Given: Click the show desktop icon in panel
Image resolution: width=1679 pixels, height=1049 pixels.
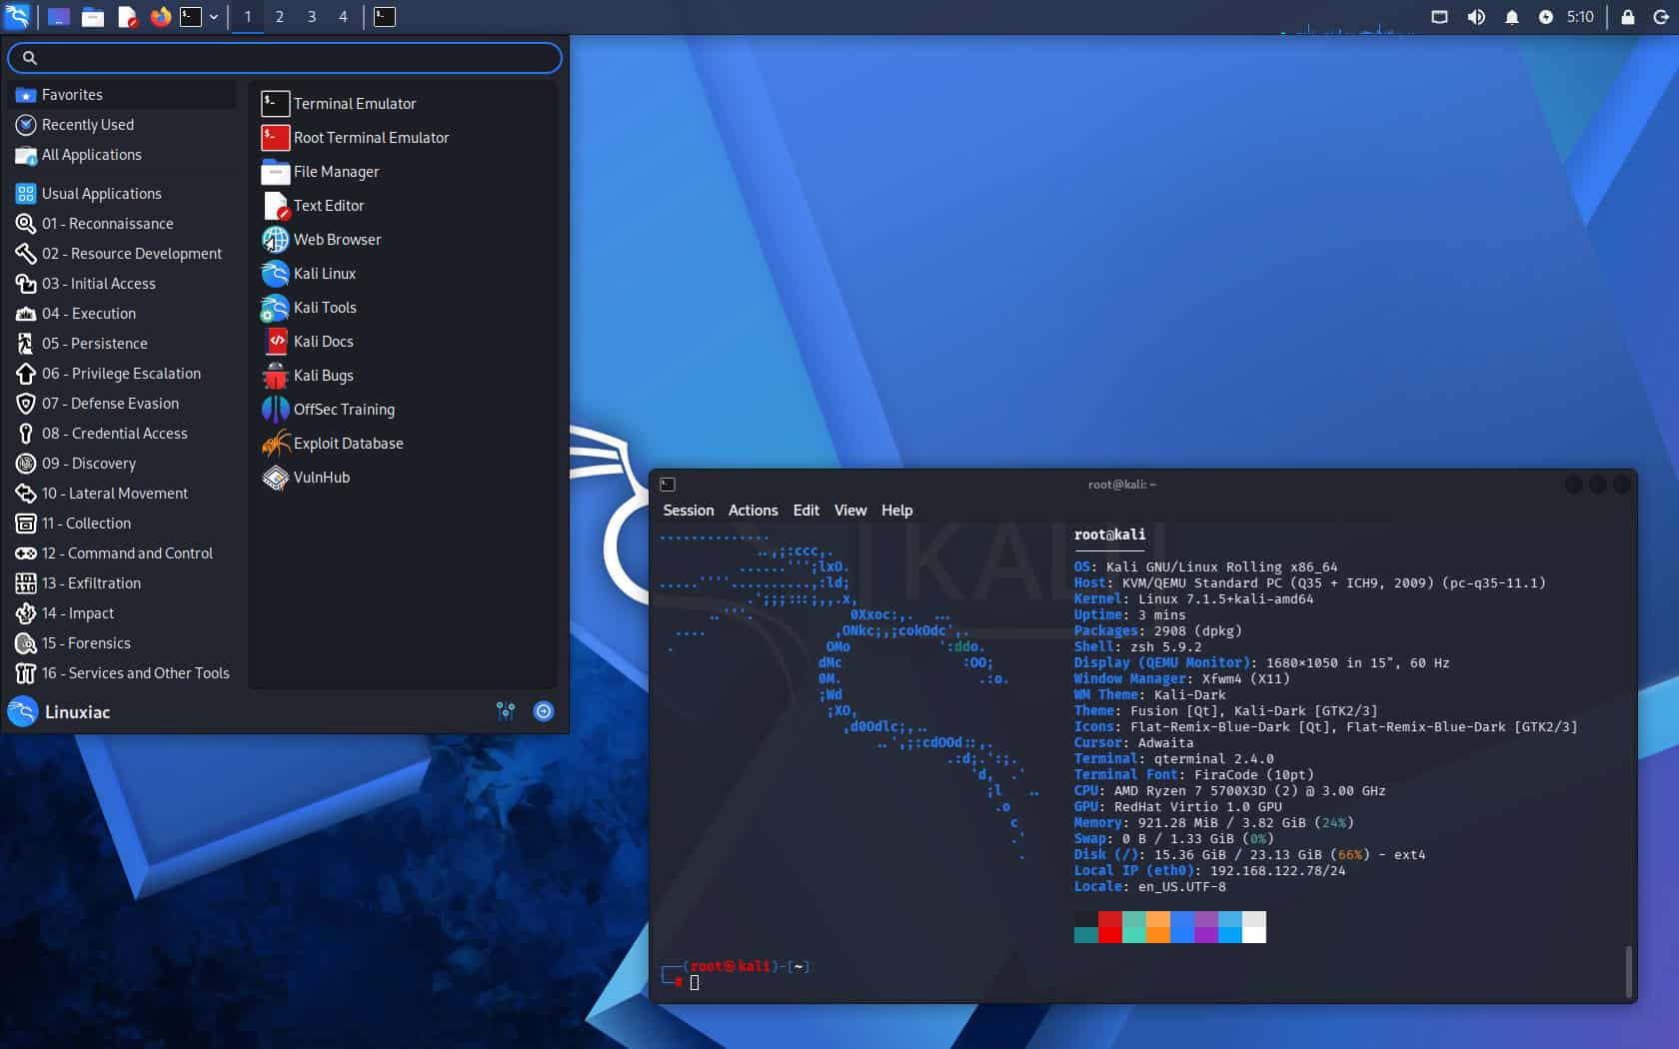Looking at the screenshot, I should pyautogui.click(x=58, y=16).
